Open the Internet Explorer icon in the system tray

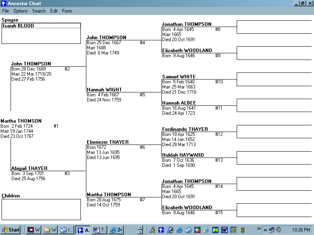(179, 230)
